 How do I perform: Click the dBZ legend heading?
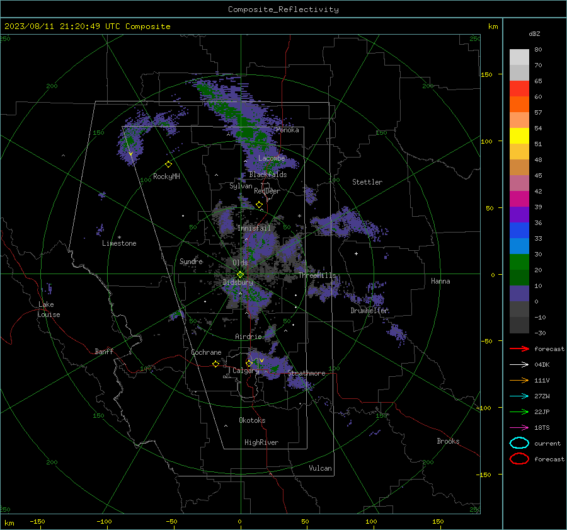[x=534, y=34]
